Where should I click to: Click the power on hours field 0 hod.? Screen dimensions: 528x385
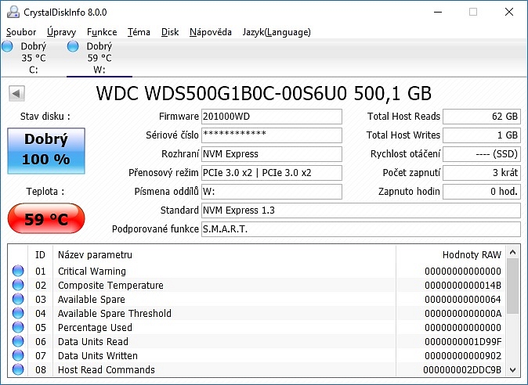(482, 192)
